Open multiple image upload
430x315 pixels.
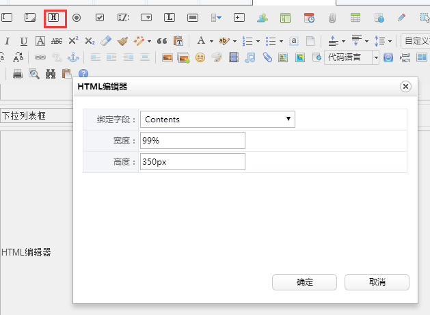click(x=183, y=57)
